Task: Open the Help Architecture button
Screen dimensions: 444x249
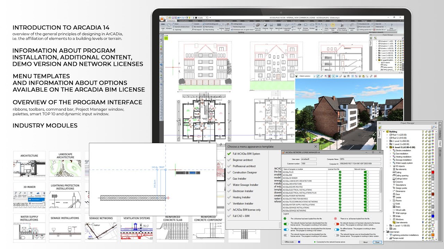Action: pyautogui.click(x=392, y=27)
